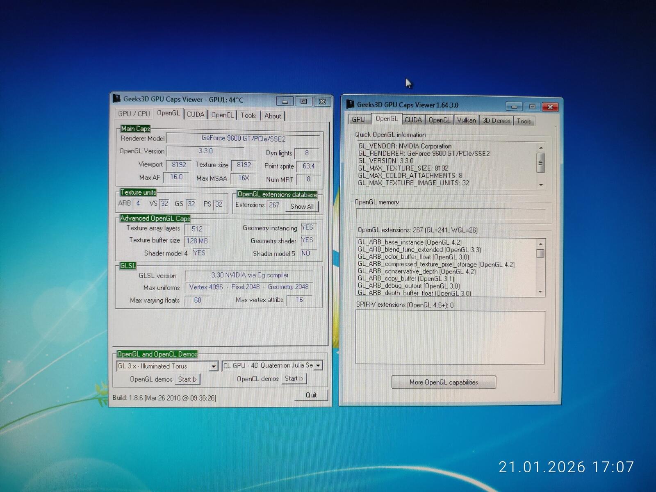Switch to the GPU tab in the 1.64.3.0 window
This screenshot has width=656, height=492.
pyautogui.click(x=358, y=119)
